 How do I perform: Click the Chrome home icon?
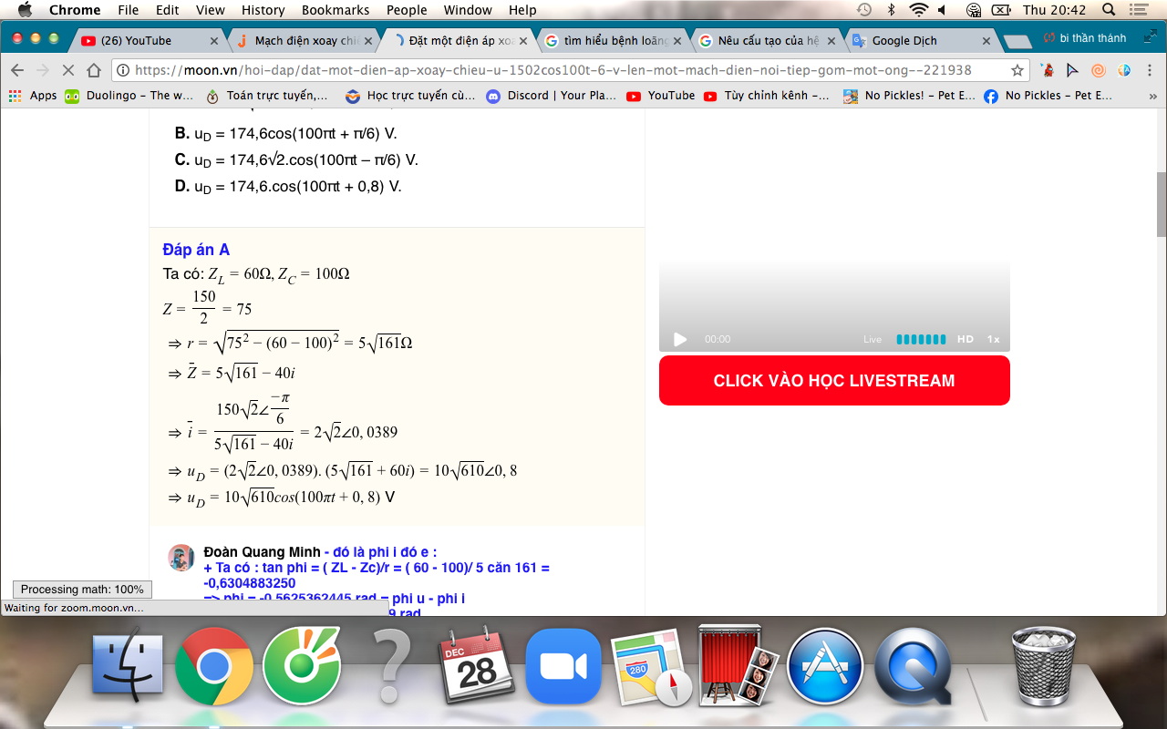tap(94, 70)
